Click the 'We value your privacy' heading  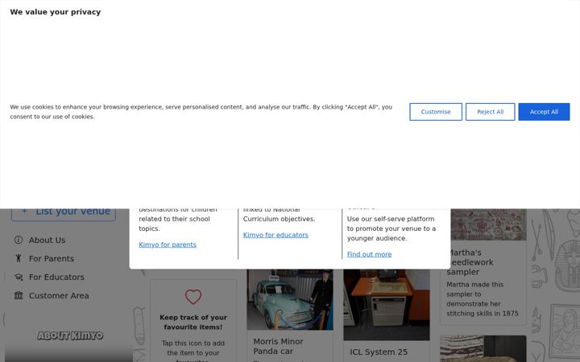pyautogui.click(x=56, y=12)
